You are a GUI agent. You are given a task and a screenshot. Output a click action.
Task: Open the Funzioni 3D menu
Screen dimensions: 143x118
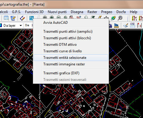(34, 12)
